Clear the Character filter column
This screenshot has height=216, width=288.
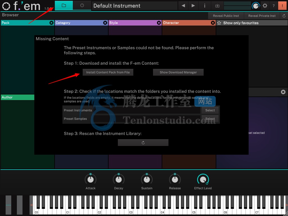(x=213, y=23)
